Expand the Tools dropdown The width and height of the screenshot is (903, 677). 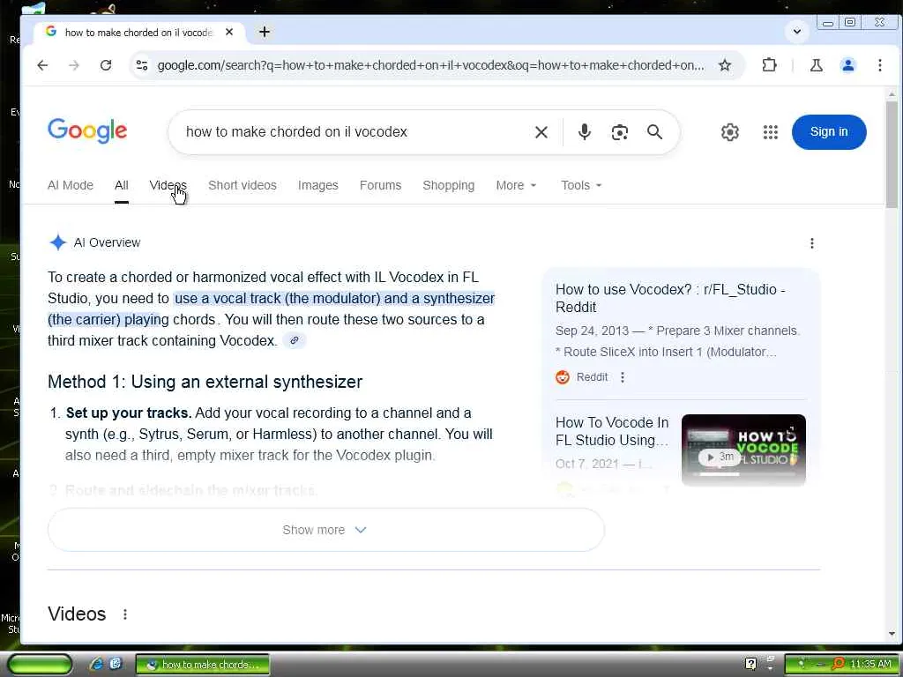click(x=581, y=185)
